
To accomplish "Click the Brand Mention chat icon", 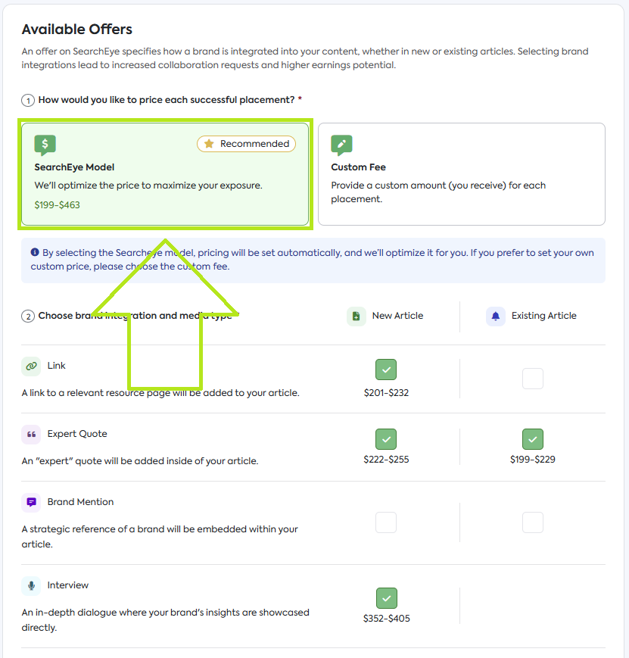I will tap(31, 502).
